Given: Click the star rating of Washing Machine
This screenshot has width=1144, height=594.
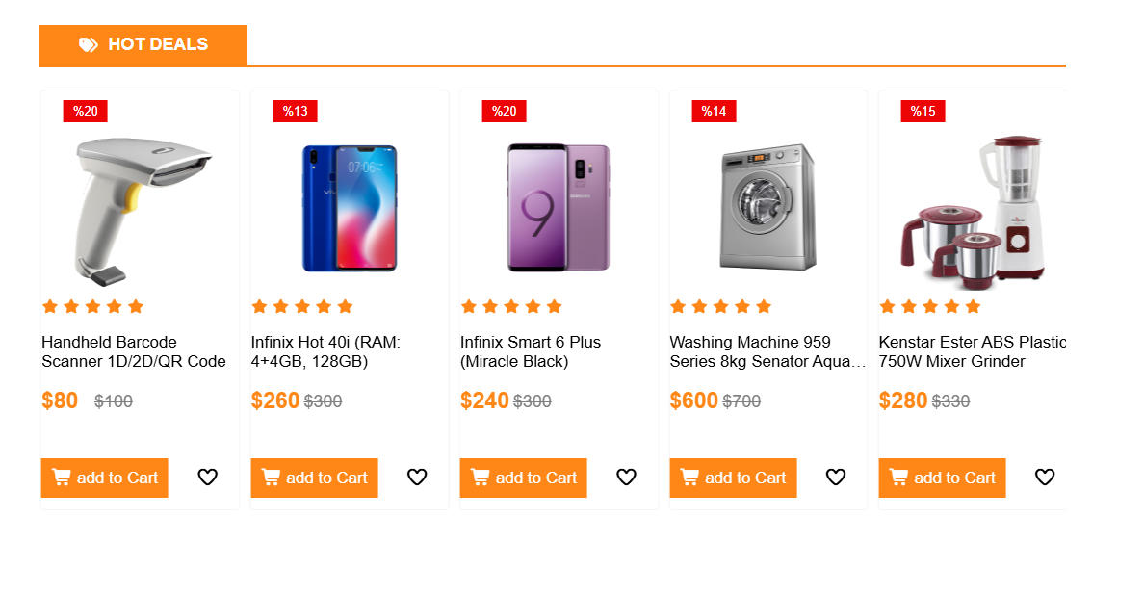Looking at the screenshot, I should 720,307.
